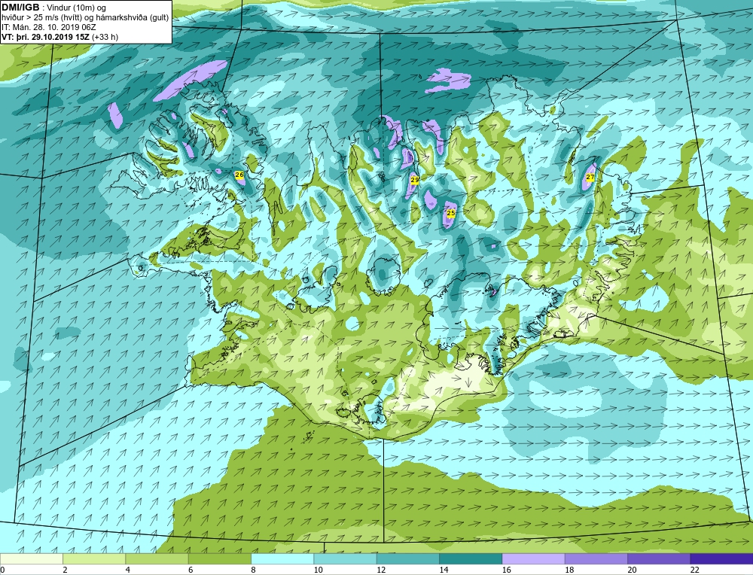Click the legend value "16"
The image size is (753, 575).
tap(506, 570)
